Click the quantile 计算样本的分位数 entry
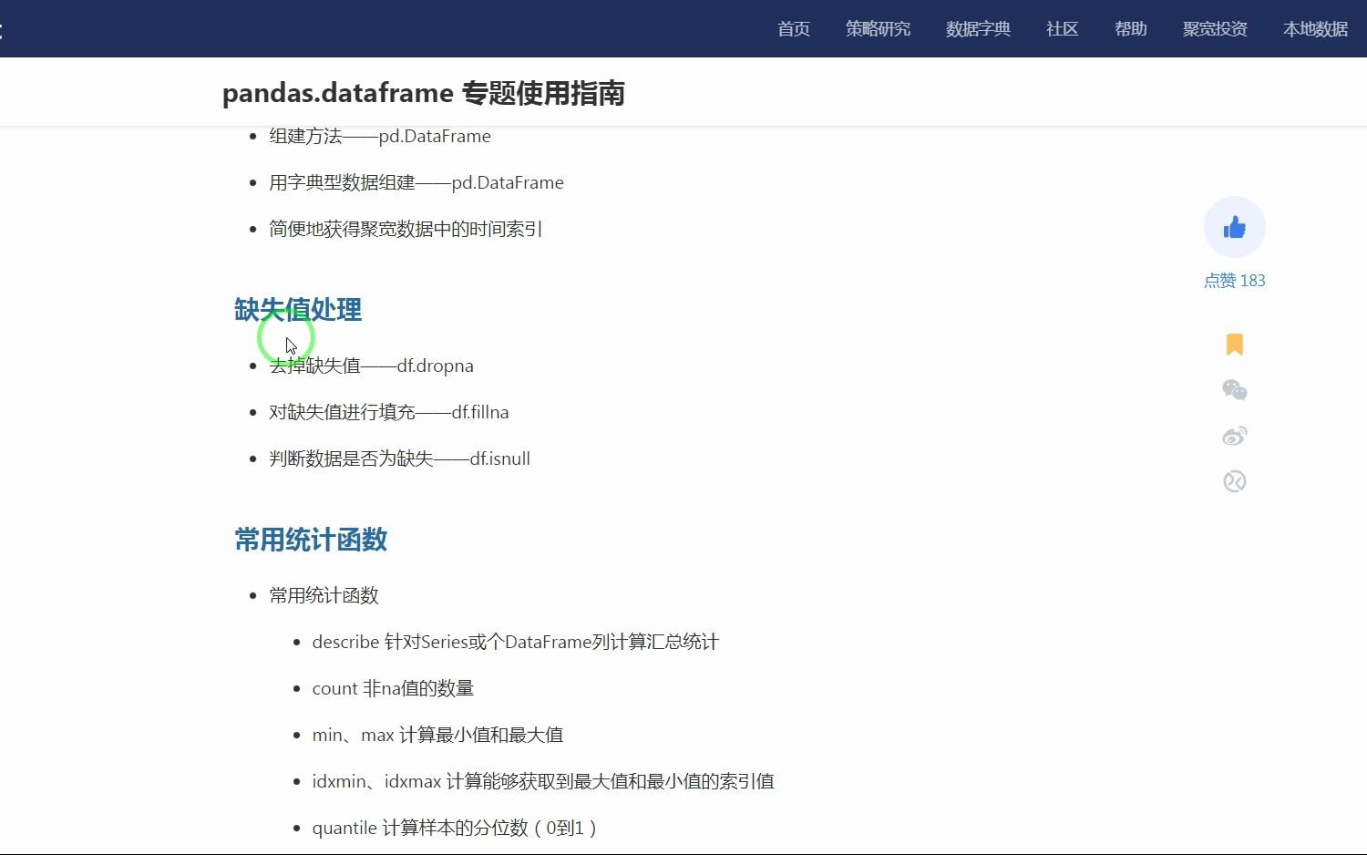1367x855 pixels. click(454, 828)
